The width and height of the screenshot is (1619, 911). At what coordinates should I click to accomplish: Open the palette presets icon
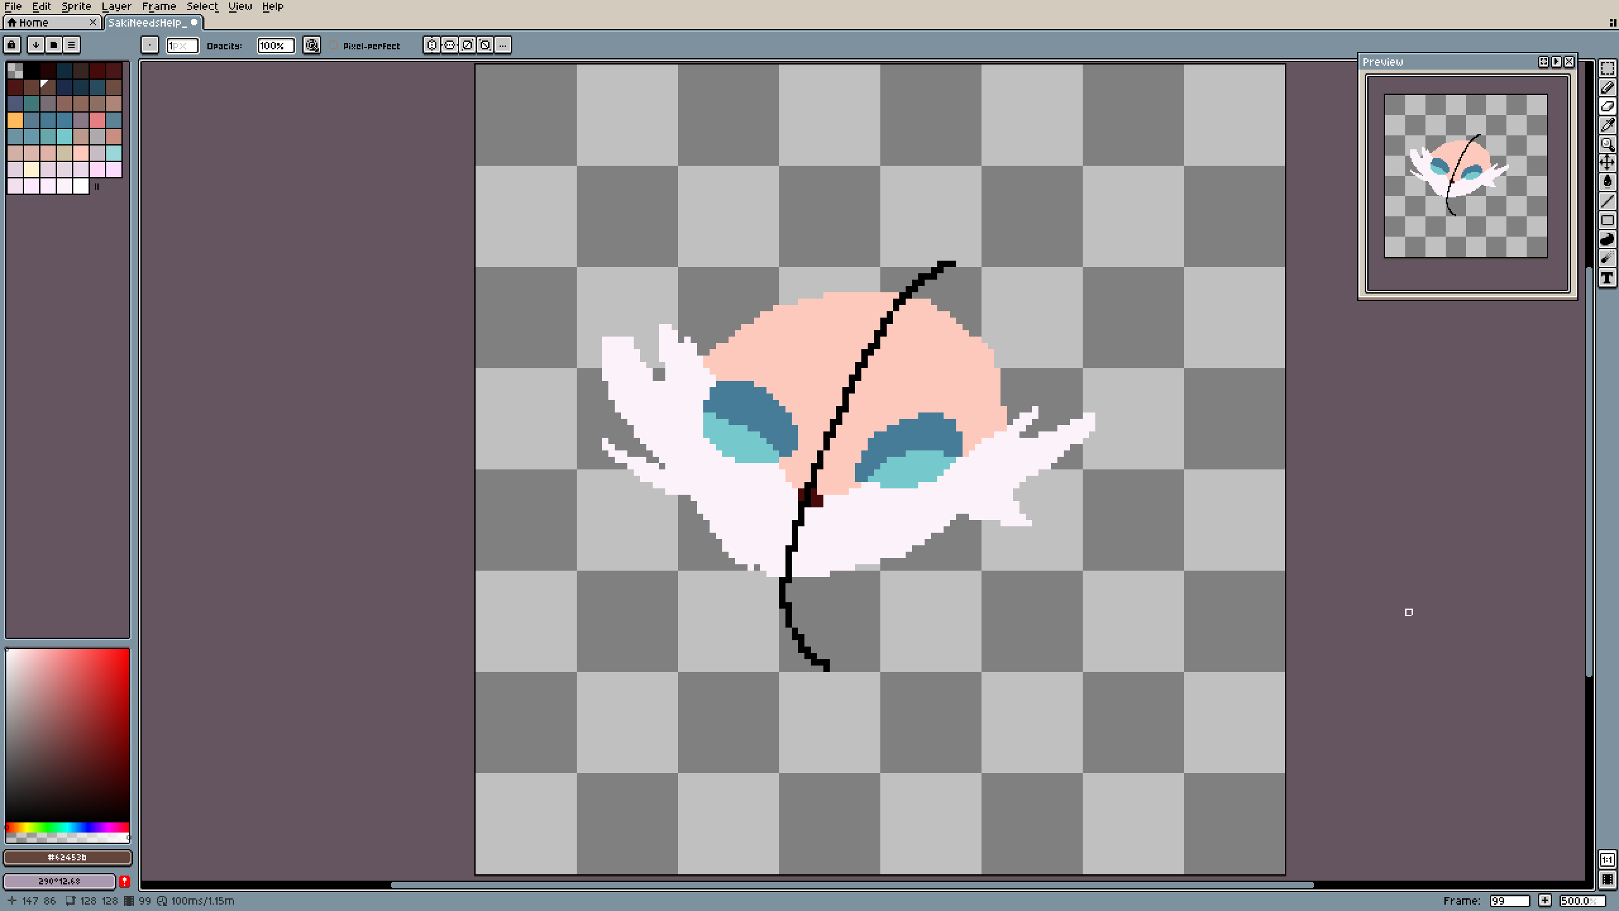pos(54,45)
